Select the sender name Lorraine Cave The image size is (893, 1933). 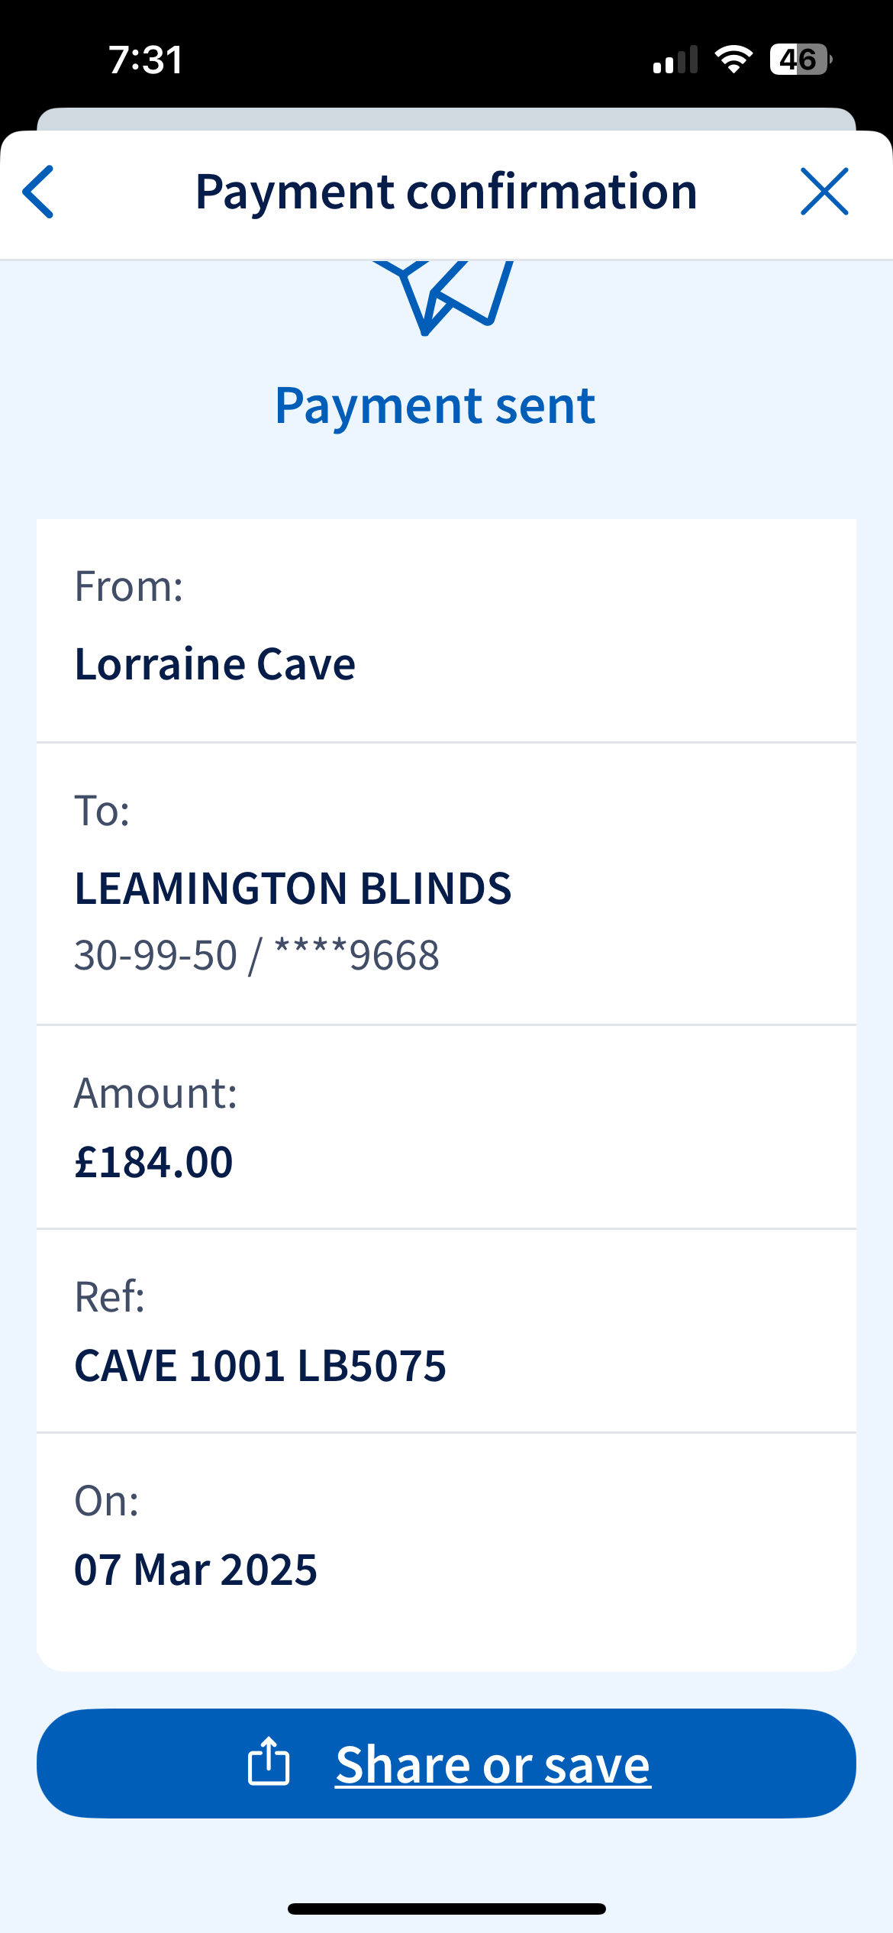point(215,663)
